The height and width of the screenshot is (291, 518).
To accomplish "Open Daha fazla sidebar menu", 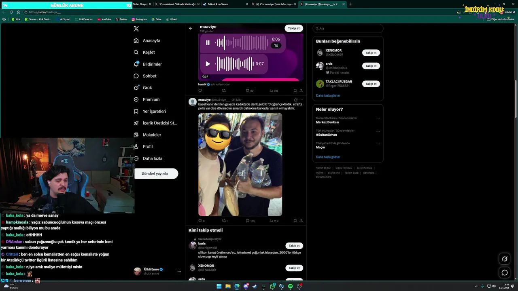I will pyautogui.click(x=148, y=158).
